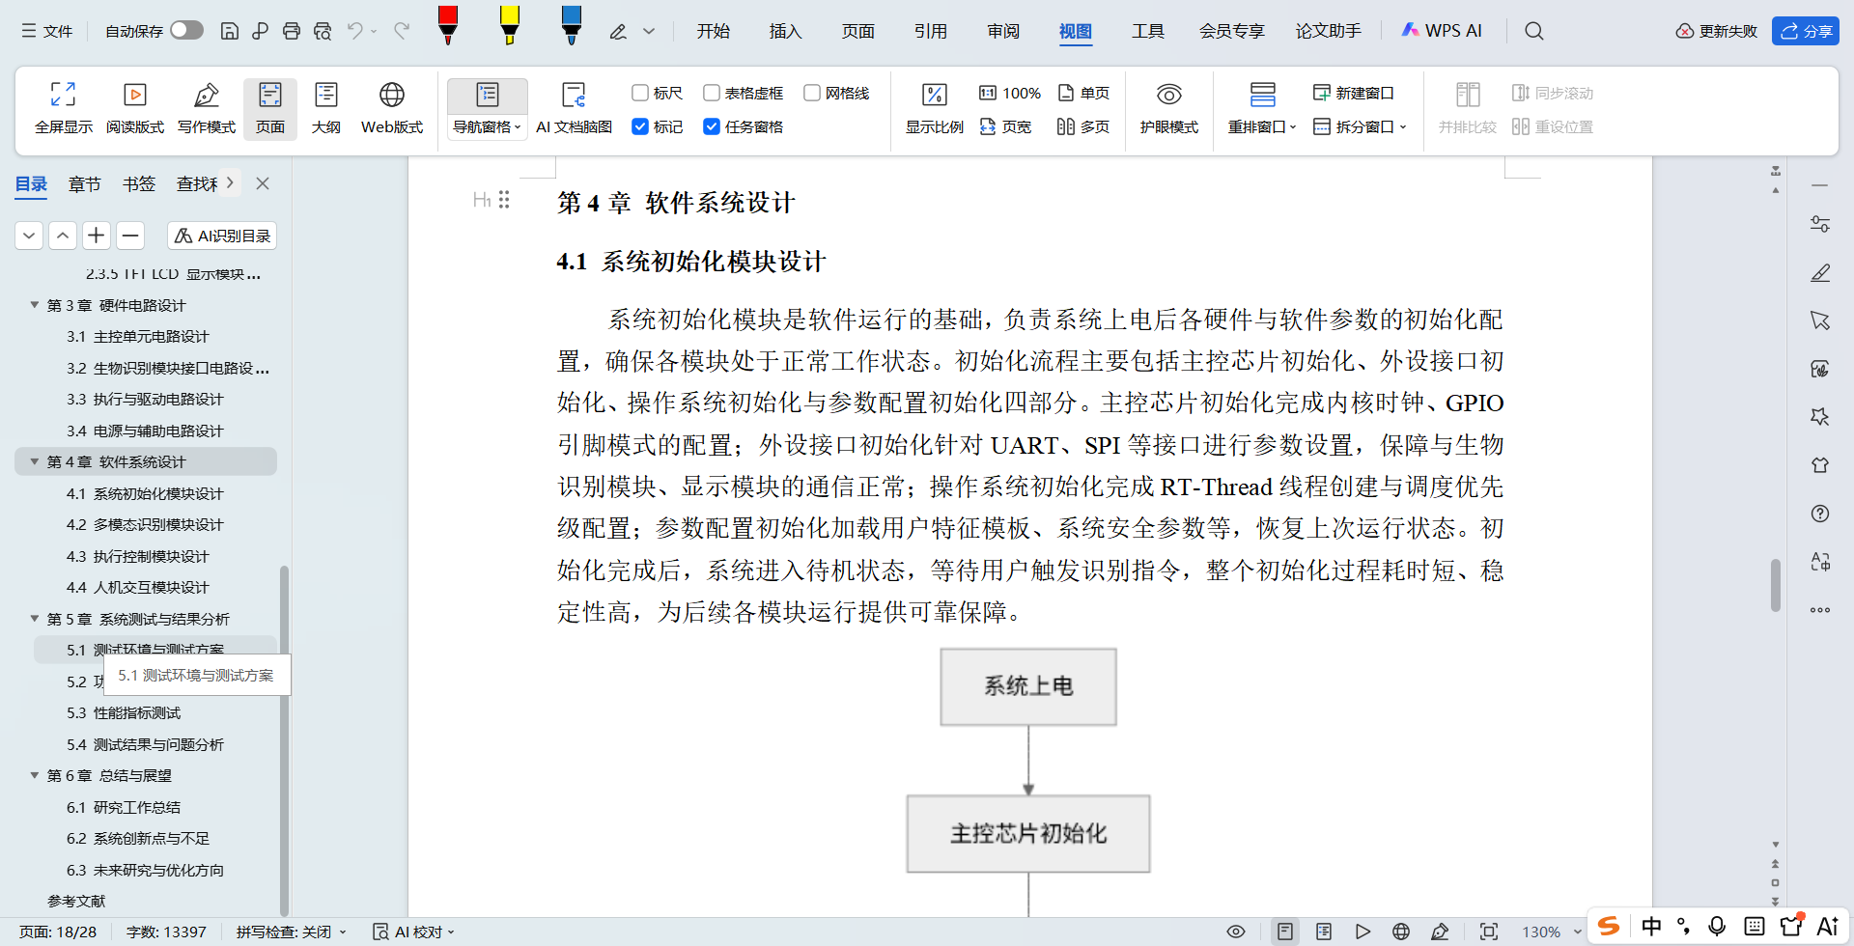This screenshot has height=946, width=1854.
Task: Click the undo arrow icon
Action: point(355,31)
